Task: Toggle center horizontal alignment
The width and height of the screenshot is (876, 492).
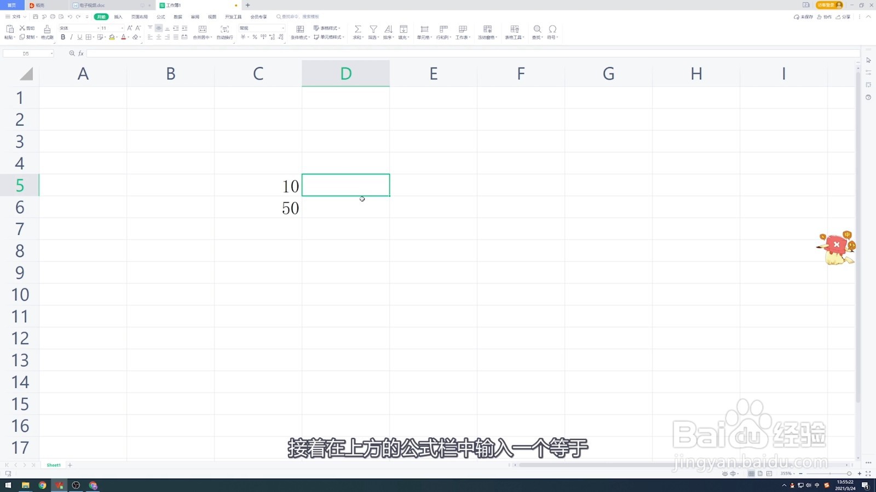Action: (159, 37)
